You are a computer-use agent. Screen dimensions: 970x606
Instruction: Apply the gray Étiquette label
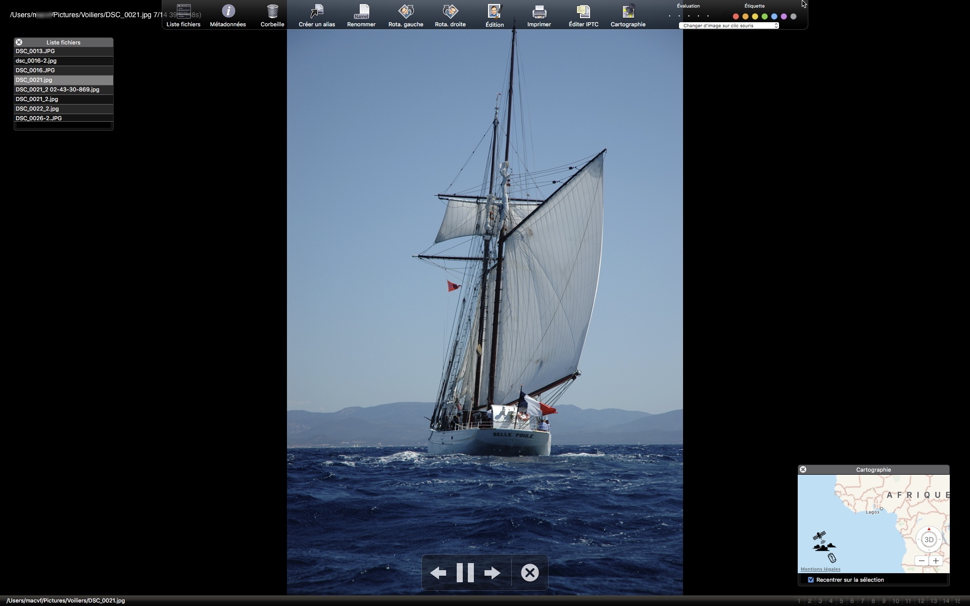(x=793, y=17)
